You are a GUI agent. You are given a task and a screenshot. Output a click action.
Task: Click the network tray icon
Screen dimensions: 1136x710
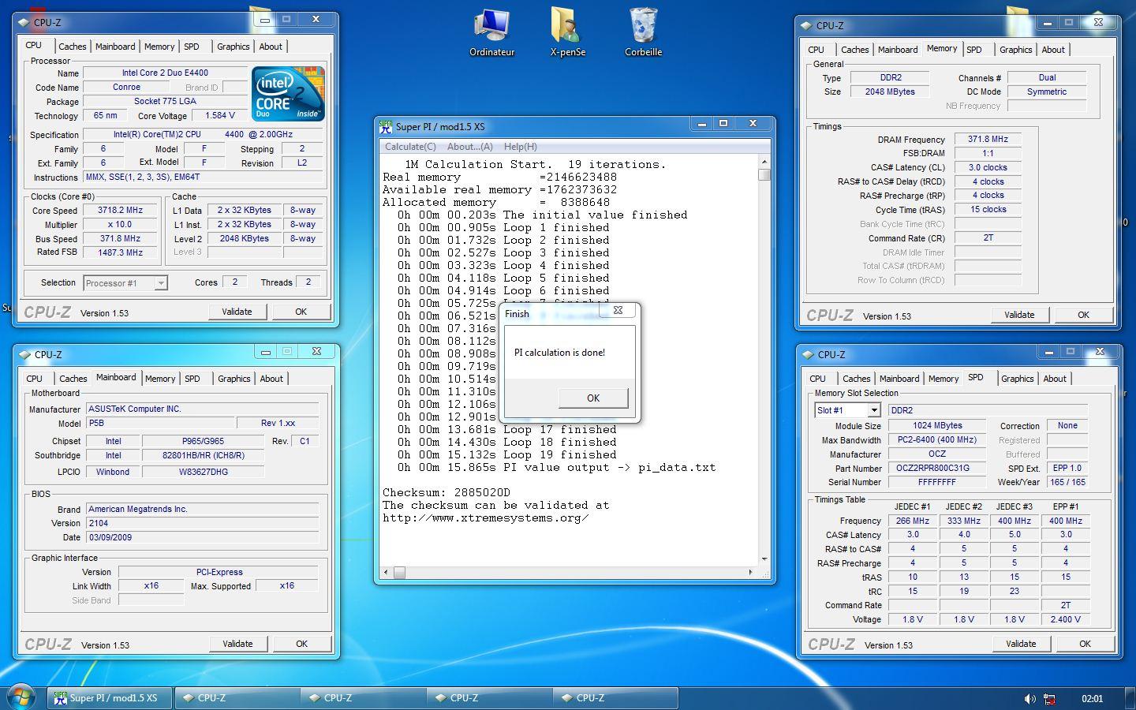(x=1050, y=698)
